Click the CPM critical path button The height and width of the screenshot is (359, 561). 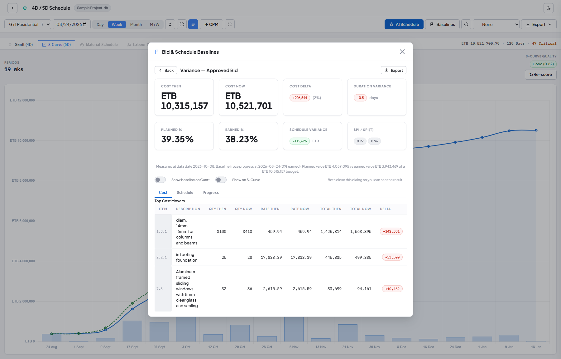tap(211, 24)
